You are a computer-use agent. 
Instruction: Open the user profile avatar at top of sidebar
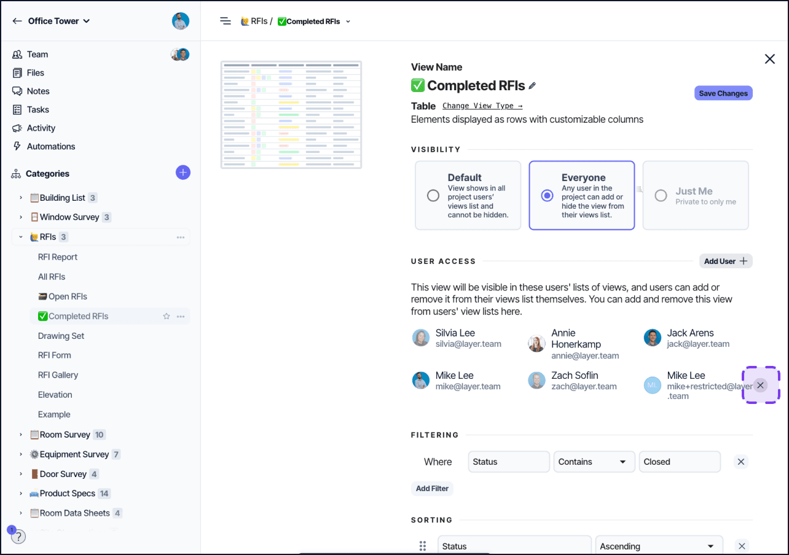[181, 21]
